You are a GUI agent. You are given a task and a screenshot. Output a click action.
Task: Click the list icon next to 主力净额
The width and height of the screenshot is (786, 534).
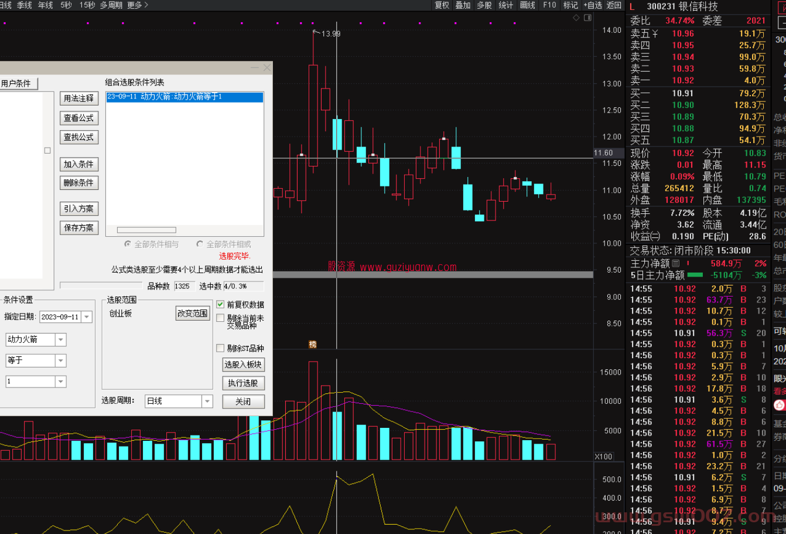[x=676, y=264]
